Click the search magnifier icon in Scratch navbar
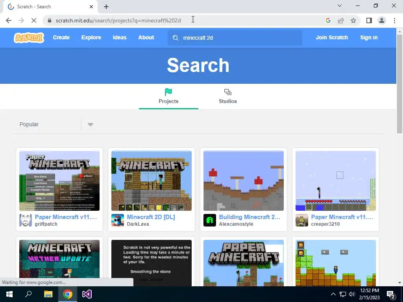The width and height of the screenshot is (403, 302). pyautogui.click(x=176, y=38)
